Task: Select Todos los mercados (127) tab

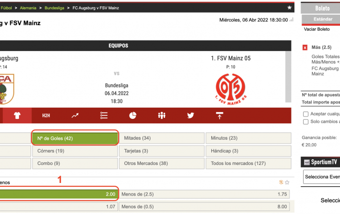Action: 249,164
